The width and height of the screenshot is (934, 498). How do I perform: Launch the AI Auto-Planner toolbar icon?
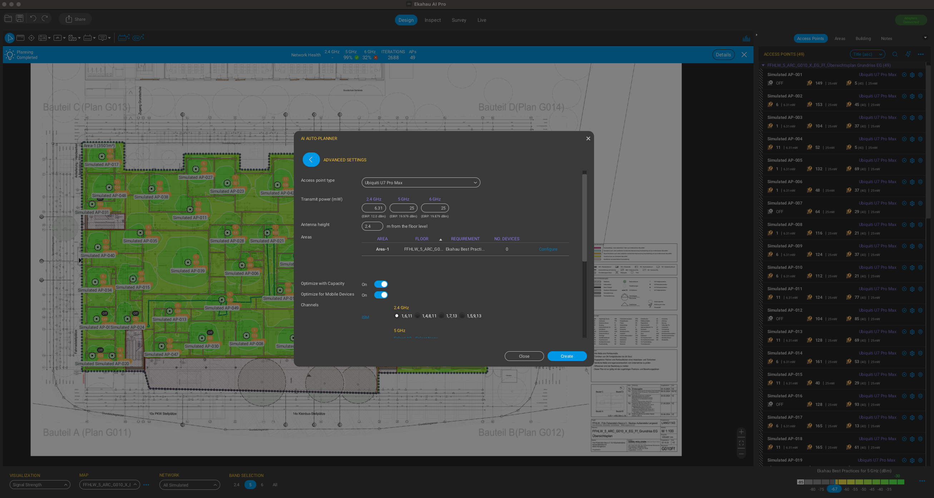pyautogui.click(x=124, y=38)
